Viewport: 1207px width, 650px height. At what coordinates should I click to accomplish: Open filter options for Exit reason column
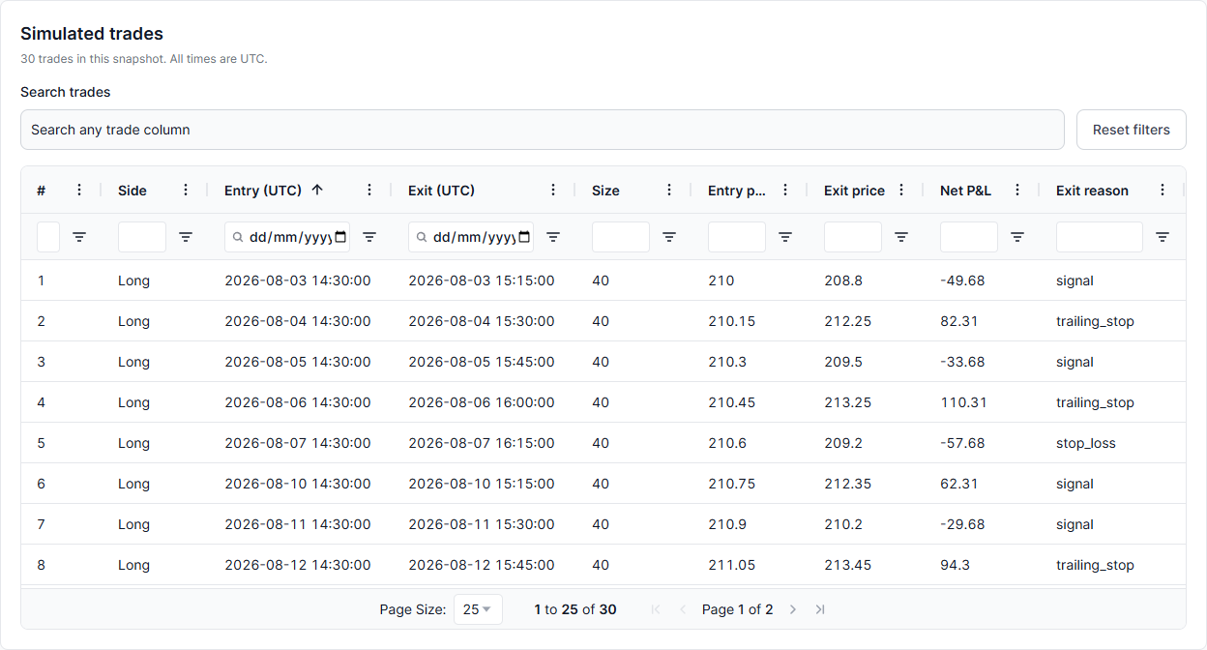point(1163,237)
